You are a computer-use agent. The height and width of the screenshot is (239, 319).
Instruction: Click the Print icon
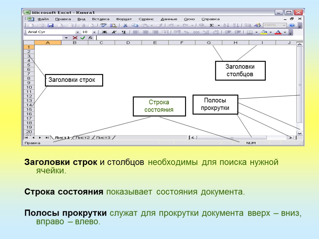point(82,26)
